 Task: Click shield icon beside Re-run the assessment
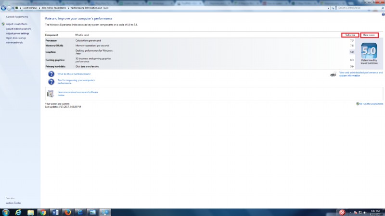(358, 104)
